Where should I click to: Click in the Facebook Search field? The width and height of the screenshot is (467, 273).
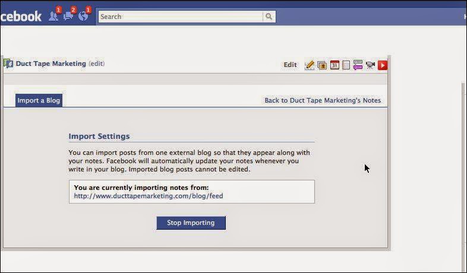coord(181,17)
